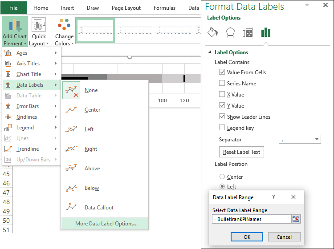Click the Axes menu icon

[x=8, y=53]
